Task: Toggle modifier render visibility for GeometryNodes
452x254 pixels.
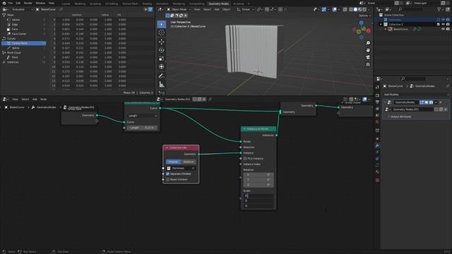Action: click(432, 102)
